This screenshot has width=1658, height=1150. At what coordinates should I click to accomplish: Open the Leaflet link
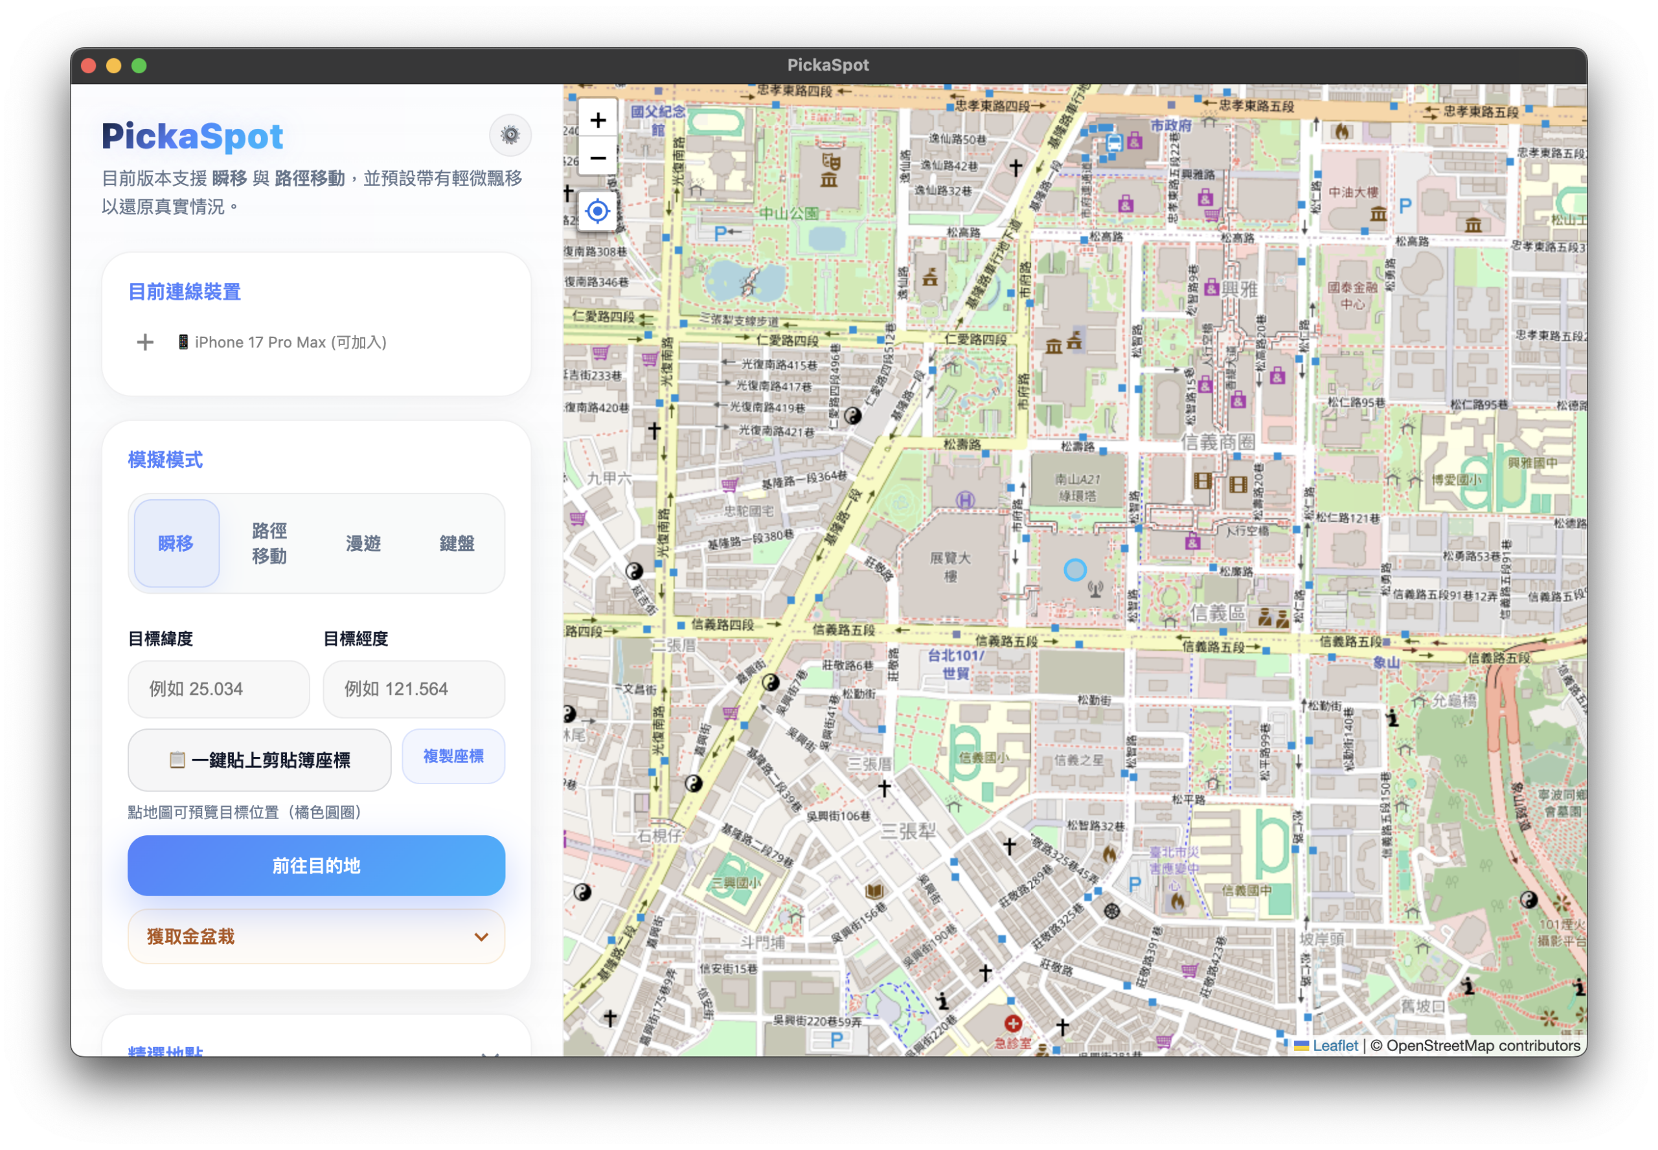pos(1334,1046)
